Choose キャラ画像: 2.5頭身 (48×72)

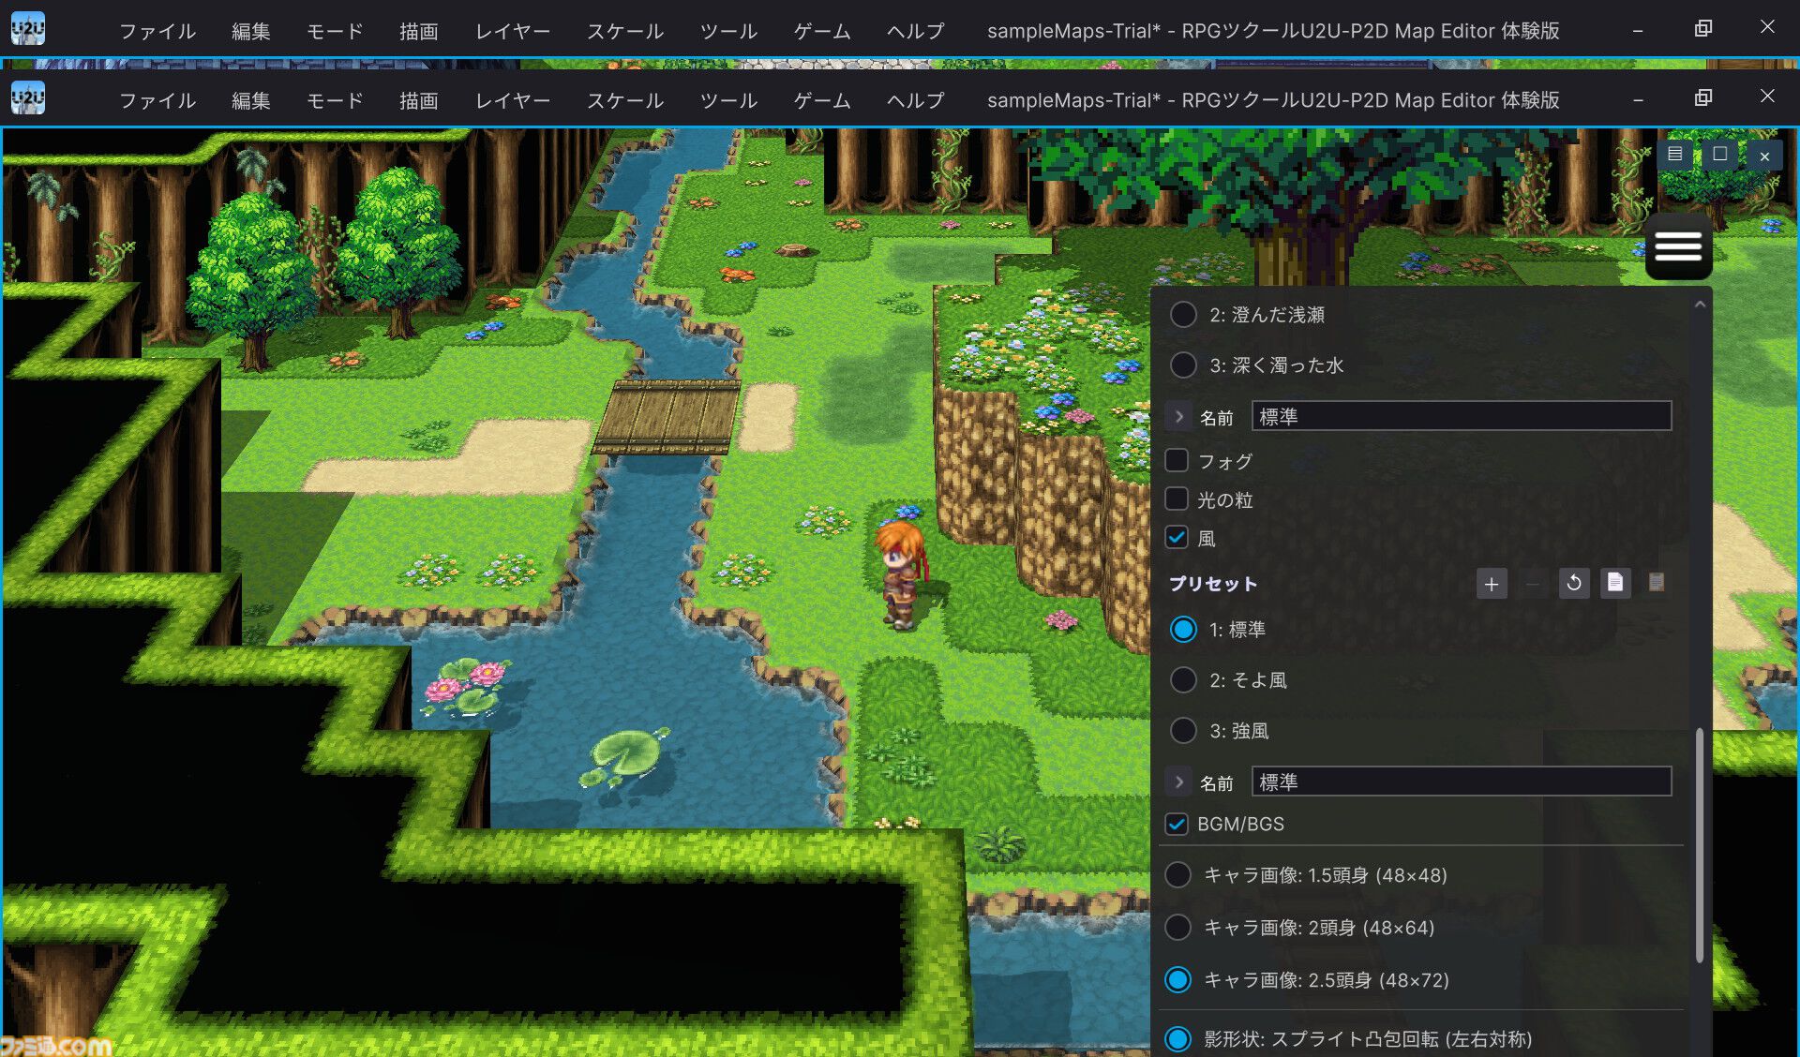(x=1177, y=979)
